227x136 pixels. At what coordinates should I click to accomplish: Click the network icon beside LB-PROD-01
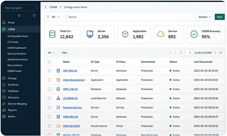pos(58,98)
